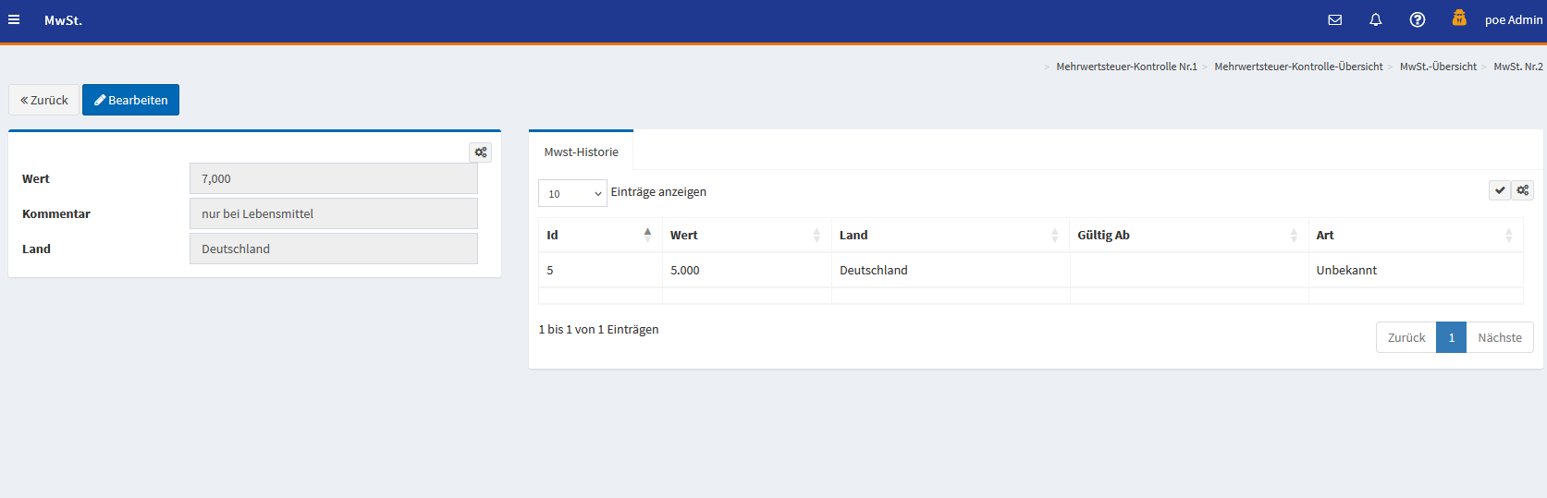Viewport: 1547px width, 498px height.
Task: Sort the table by Art column
Action: point(1414,236)
